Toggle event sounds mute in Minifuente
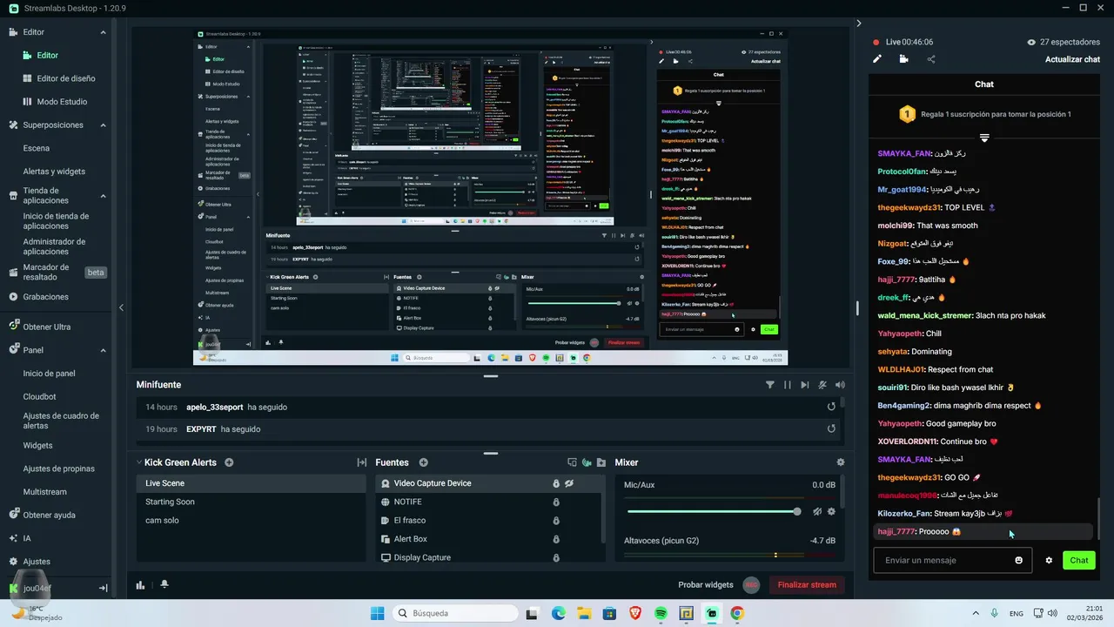Viewport: 1114px width, 627px height. tap(822, 385)
